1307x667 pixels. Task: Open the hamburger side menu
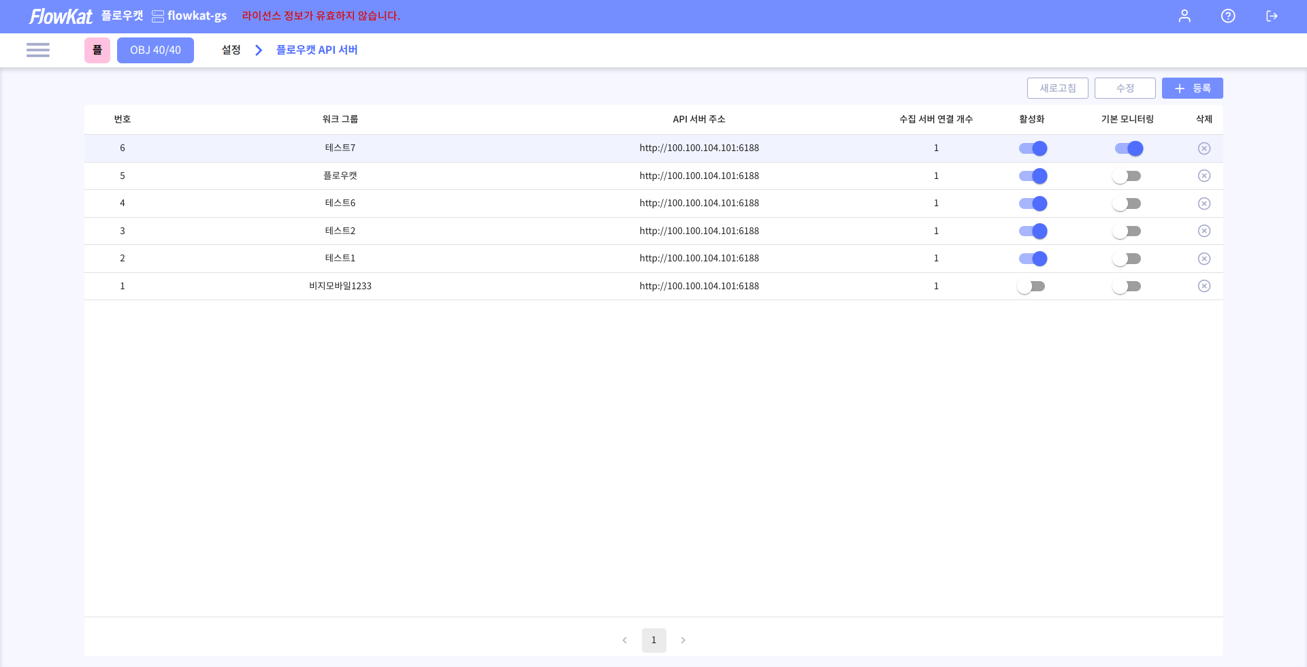(x=38, y=50)
